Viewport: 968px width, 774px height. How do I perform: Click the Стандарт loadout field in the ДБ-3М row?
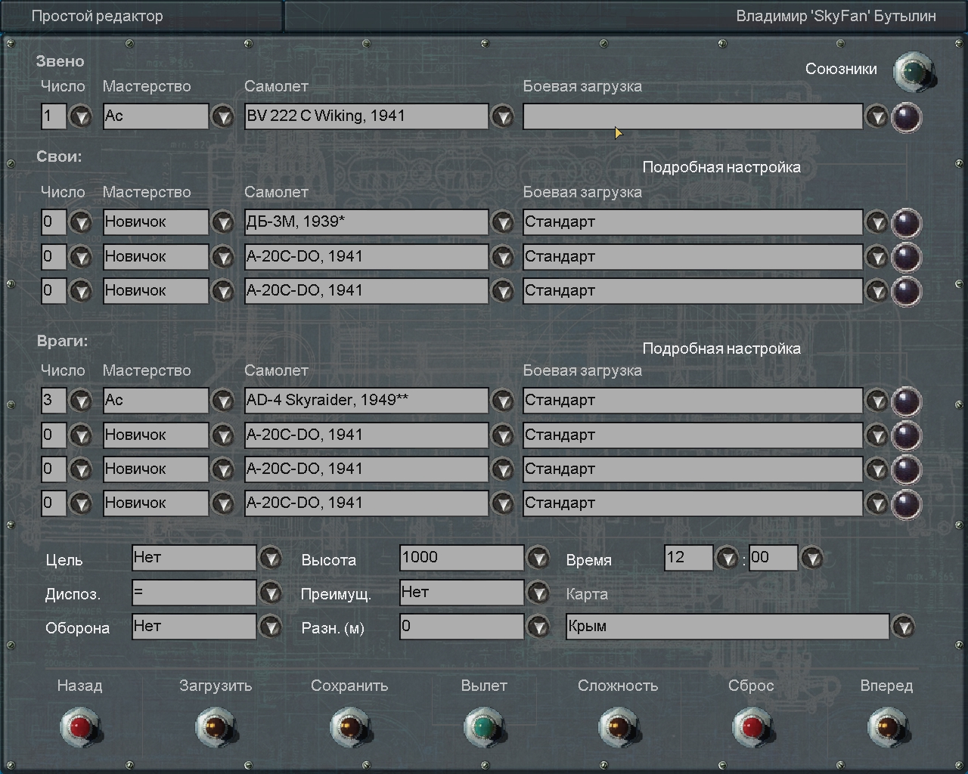point(693,222)
